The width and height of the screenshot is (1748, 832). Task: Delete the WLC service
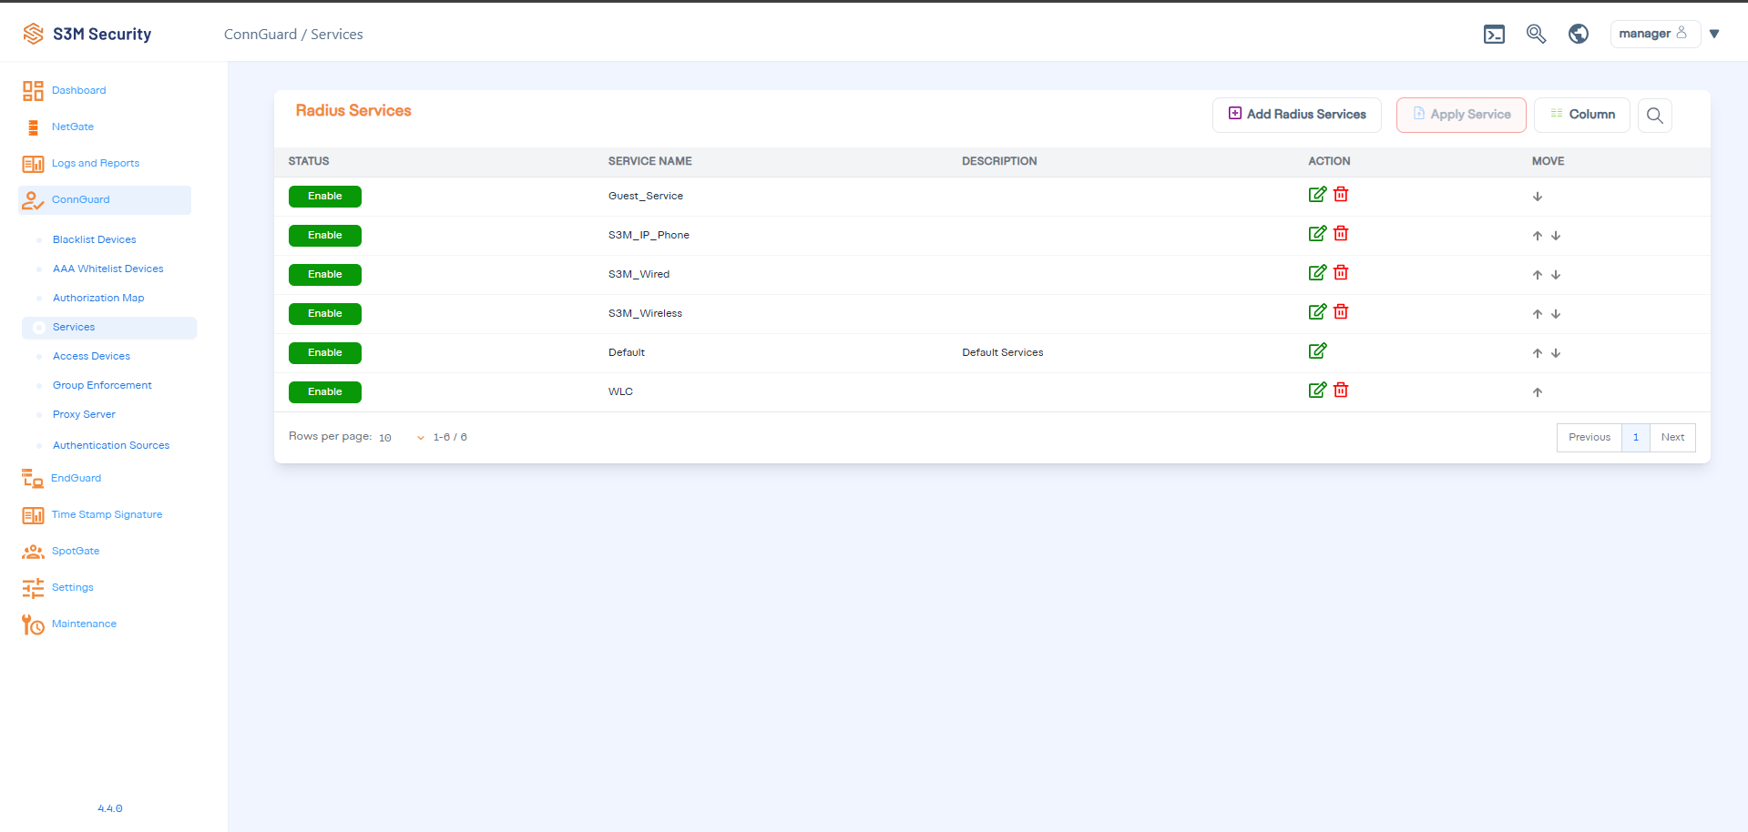[1341, 390]
